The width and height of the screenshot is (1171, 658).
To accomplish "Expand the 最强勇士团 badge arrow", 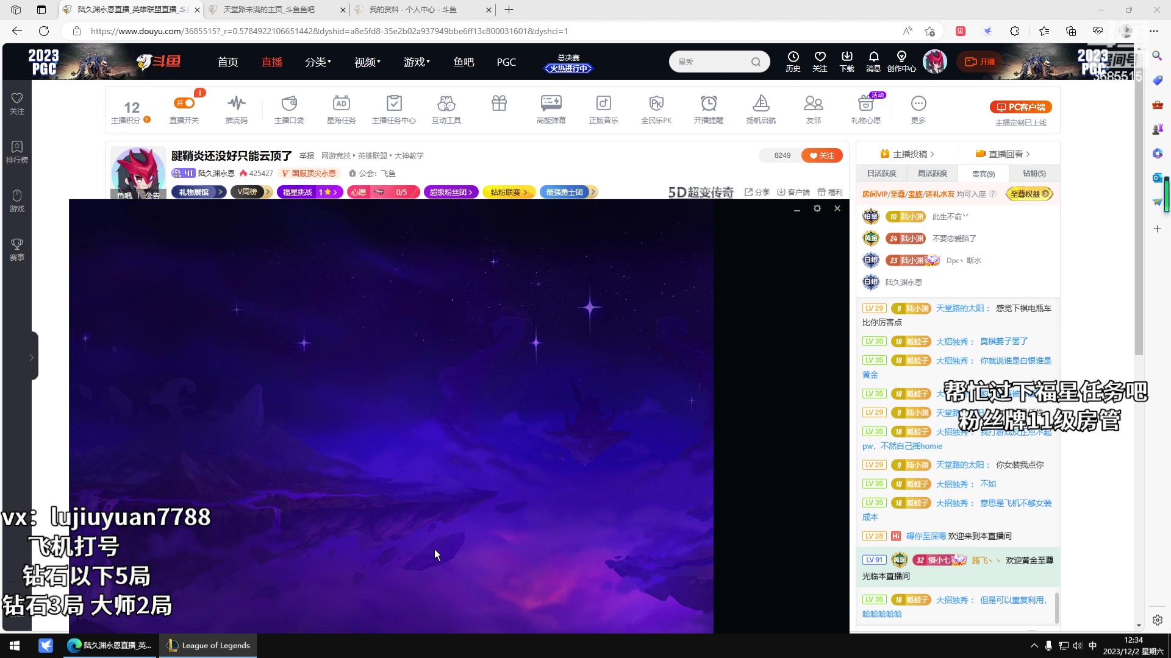I will (592, 192).
